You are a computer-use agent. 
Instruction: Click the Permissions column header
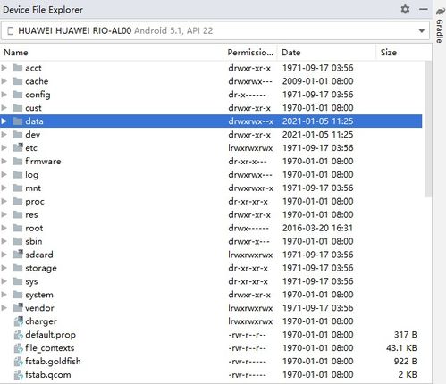(x=250, y=53)
